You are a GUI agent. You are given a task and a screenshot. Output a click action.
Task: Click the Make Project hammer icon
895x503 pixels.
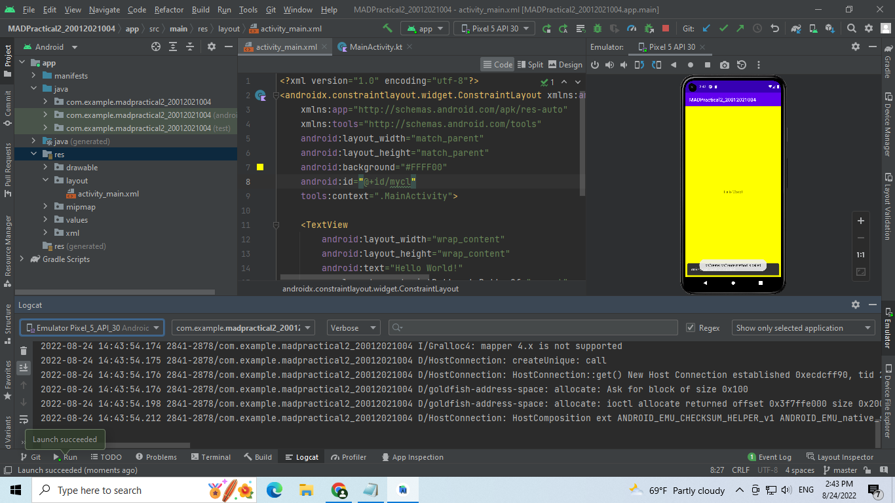click(388, 29)
